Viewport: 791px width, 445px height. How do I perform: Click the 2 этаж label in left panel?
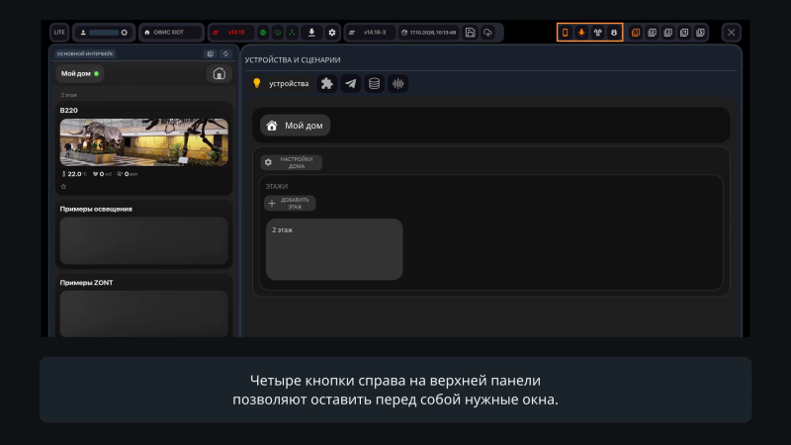pyautogui.click(x=69, y=95)
